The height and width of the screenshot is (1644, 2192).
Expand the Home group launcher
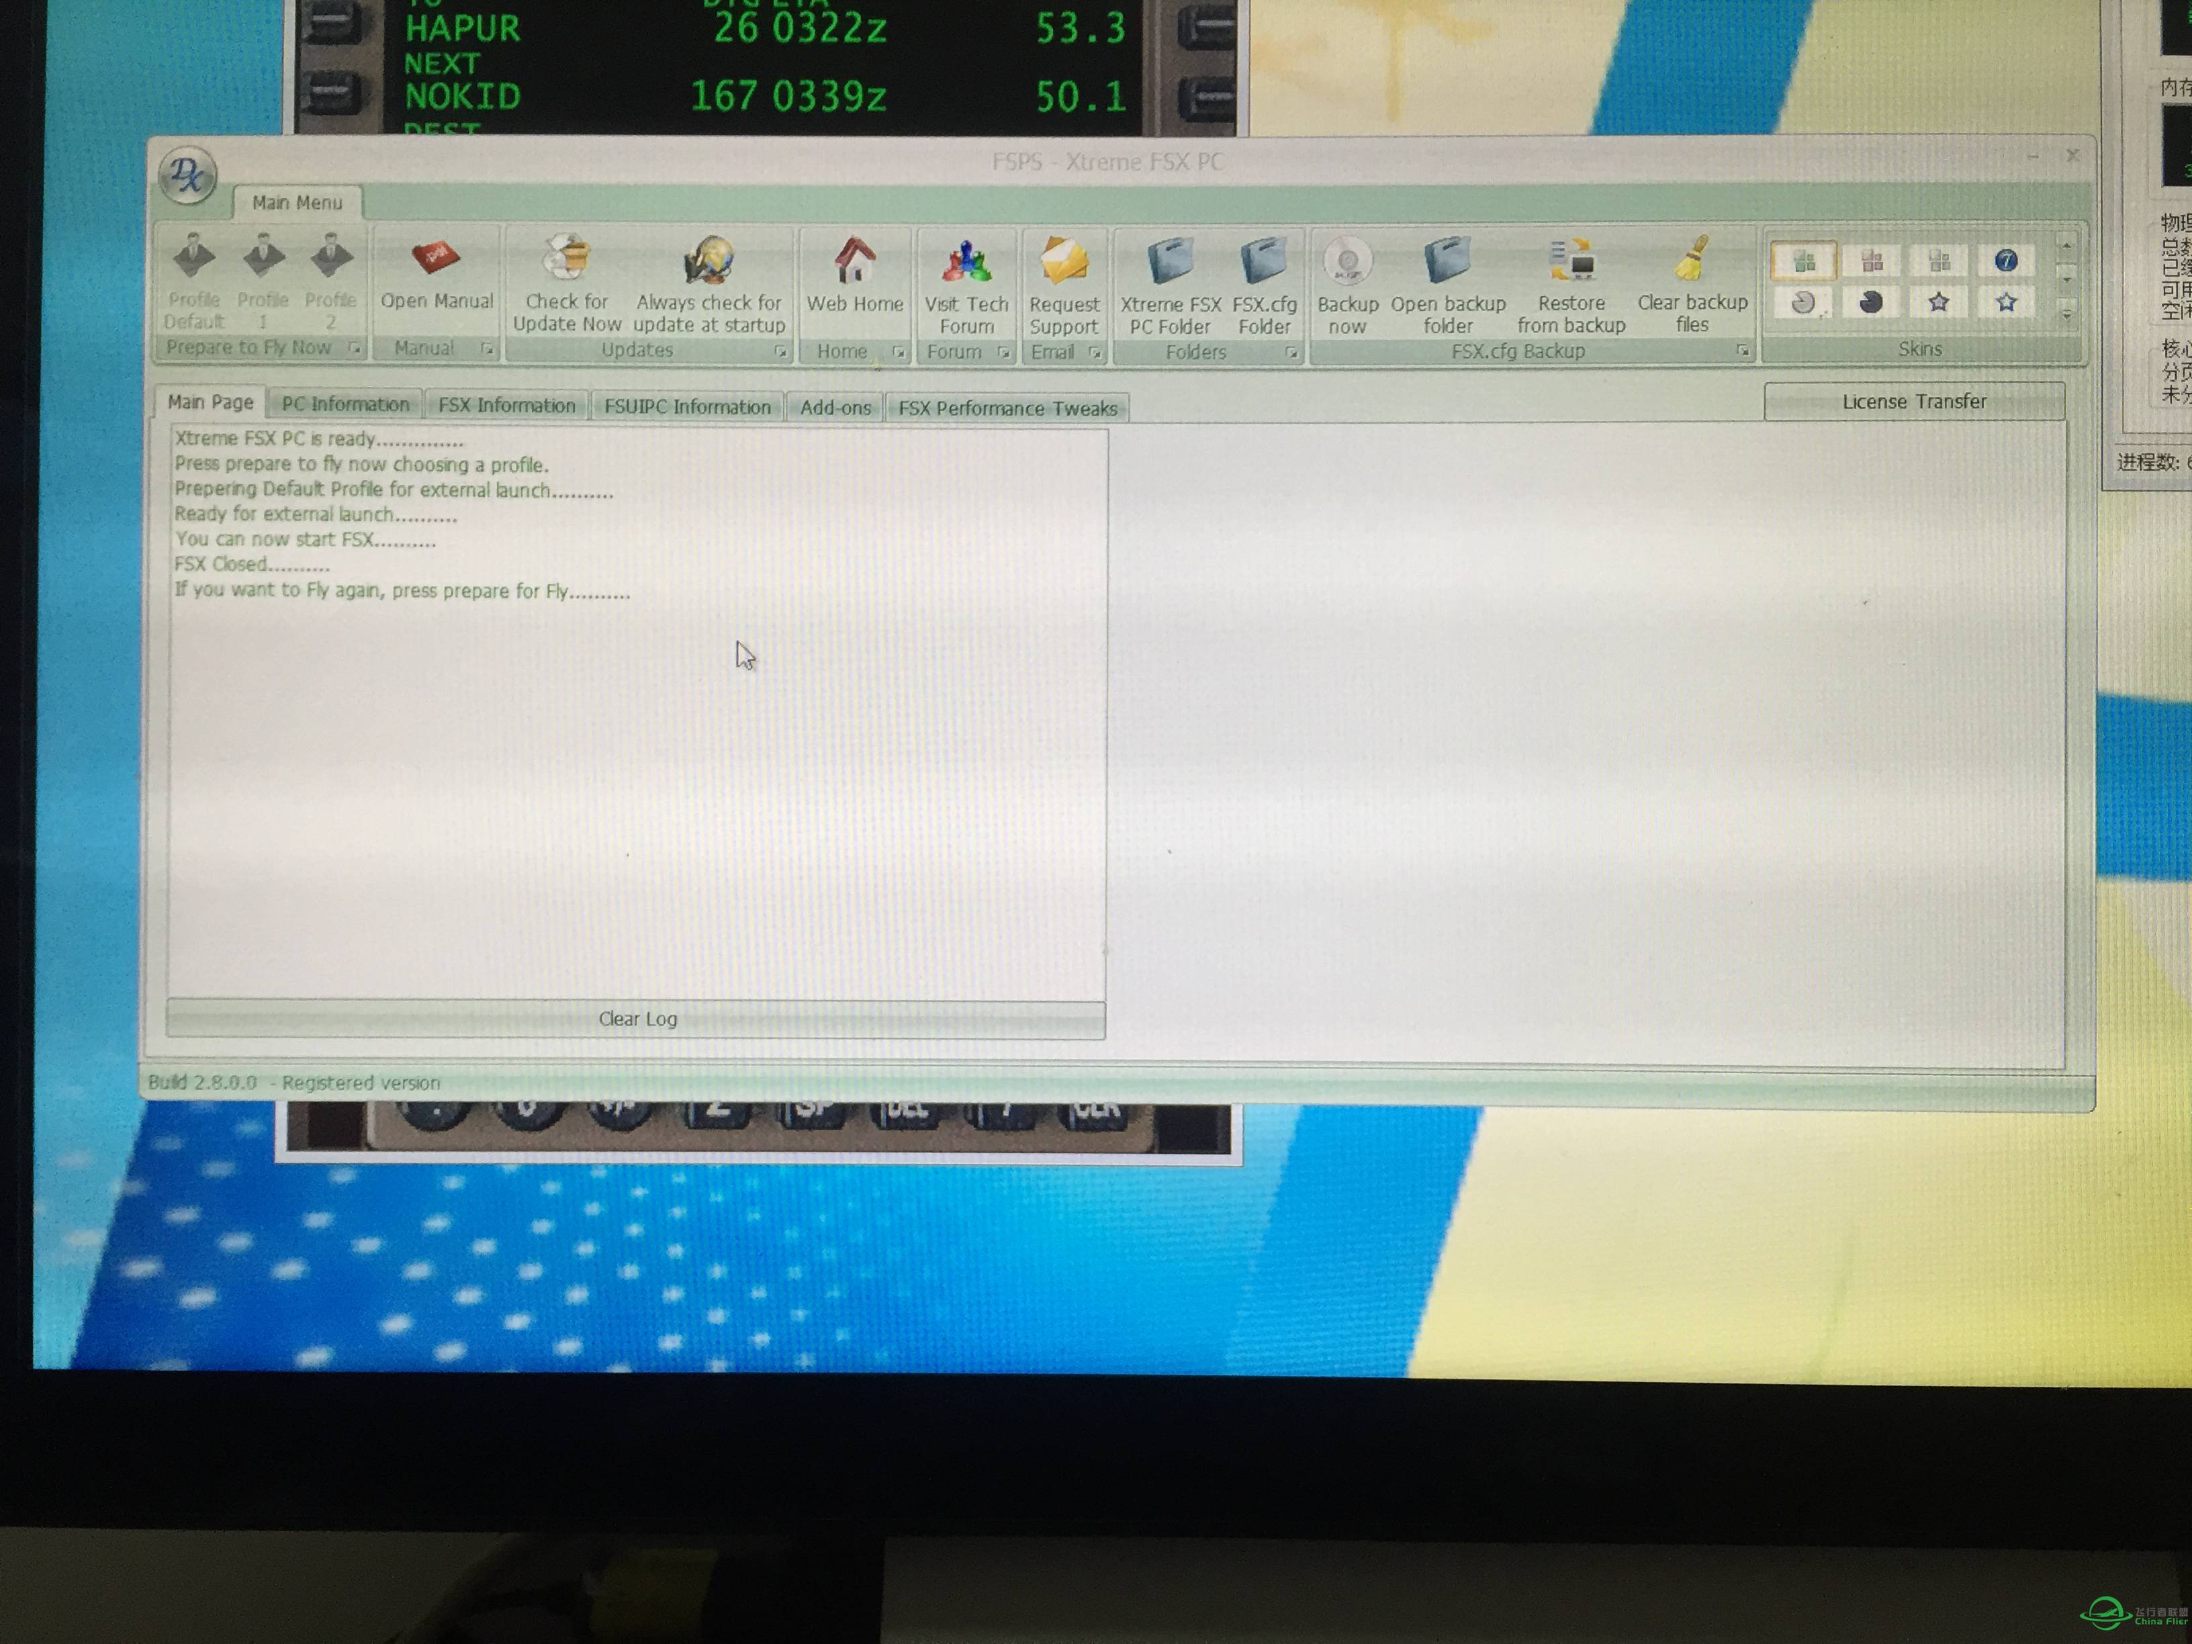click(x=898, y=352)
